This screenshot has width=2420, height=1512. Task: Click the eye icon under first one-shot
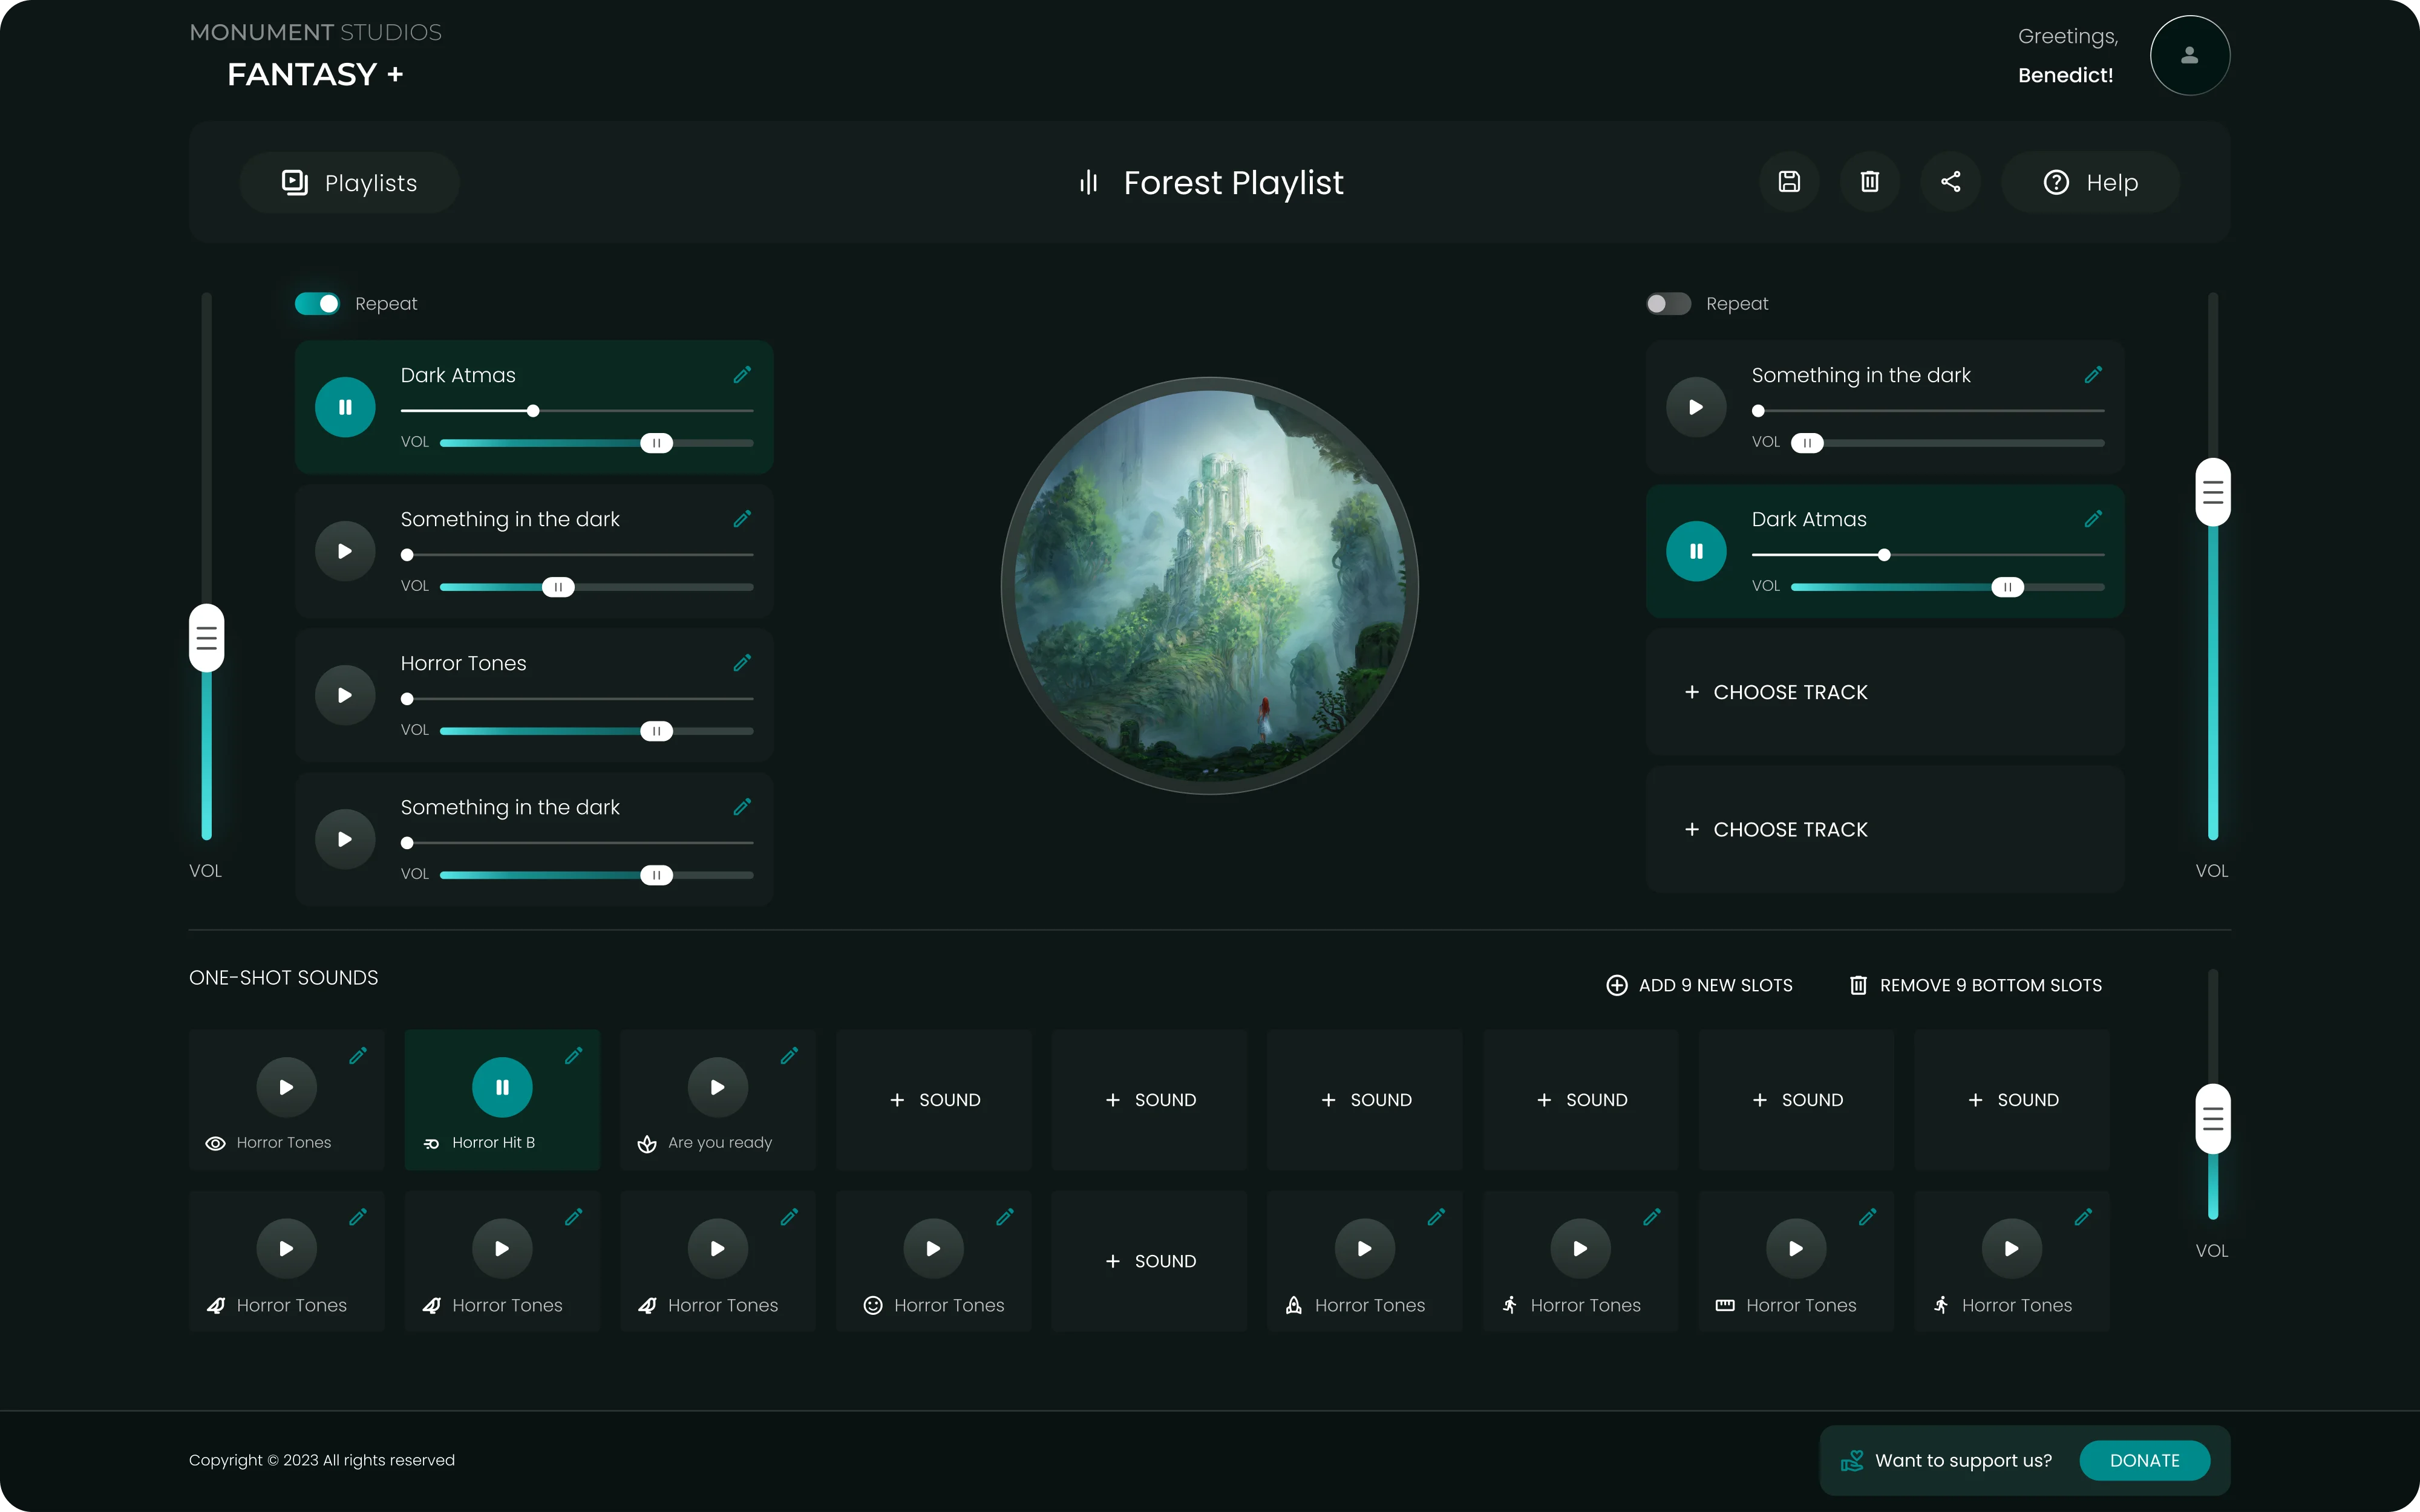(x=215, y=1143)
